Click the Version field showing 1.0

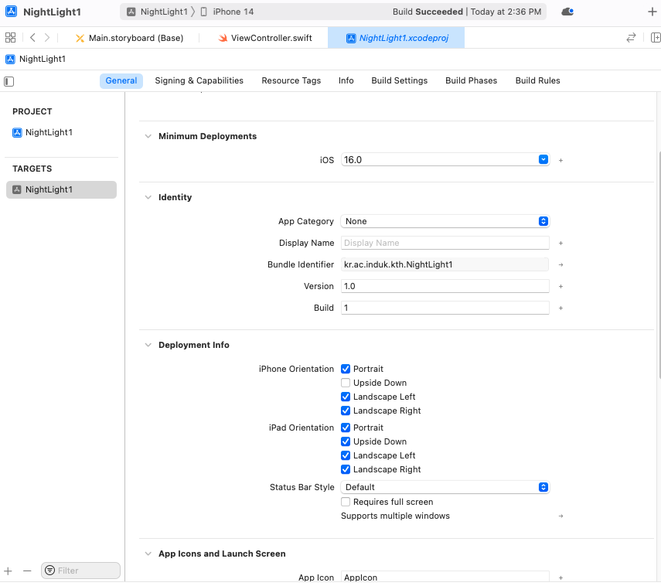(445, 286)
